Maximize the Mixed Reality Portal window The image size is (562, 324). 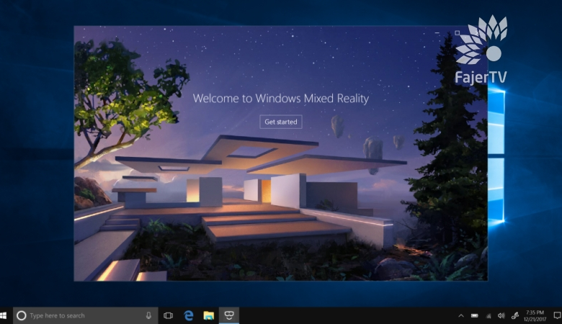[x=457, y=33]
